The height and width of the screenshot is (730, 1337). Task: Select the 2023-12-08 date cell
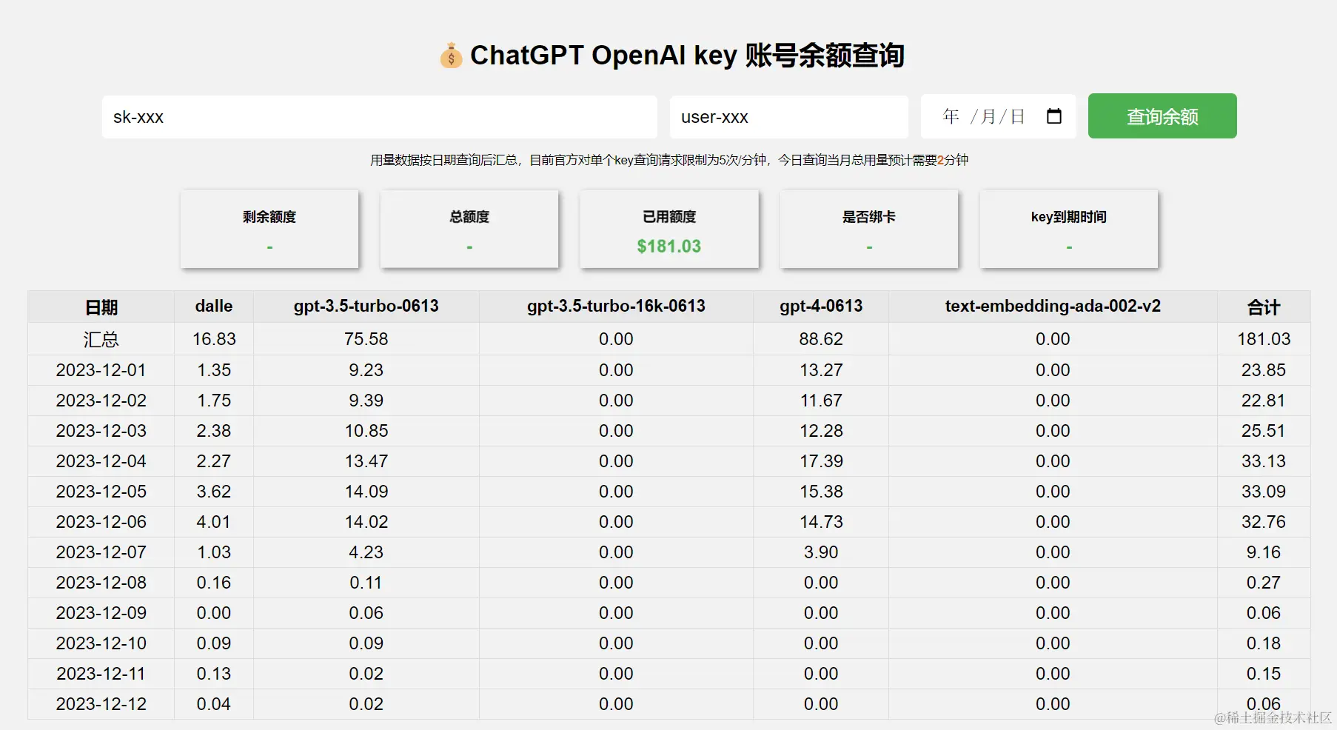click(101, 583)
